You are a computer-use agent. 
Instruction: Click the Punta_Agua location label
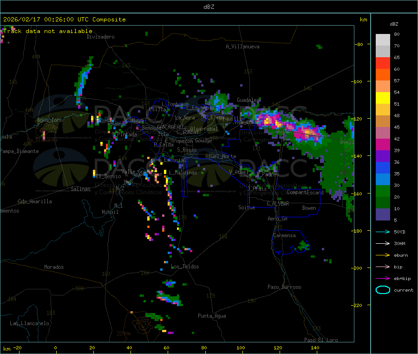click(212, 316)
